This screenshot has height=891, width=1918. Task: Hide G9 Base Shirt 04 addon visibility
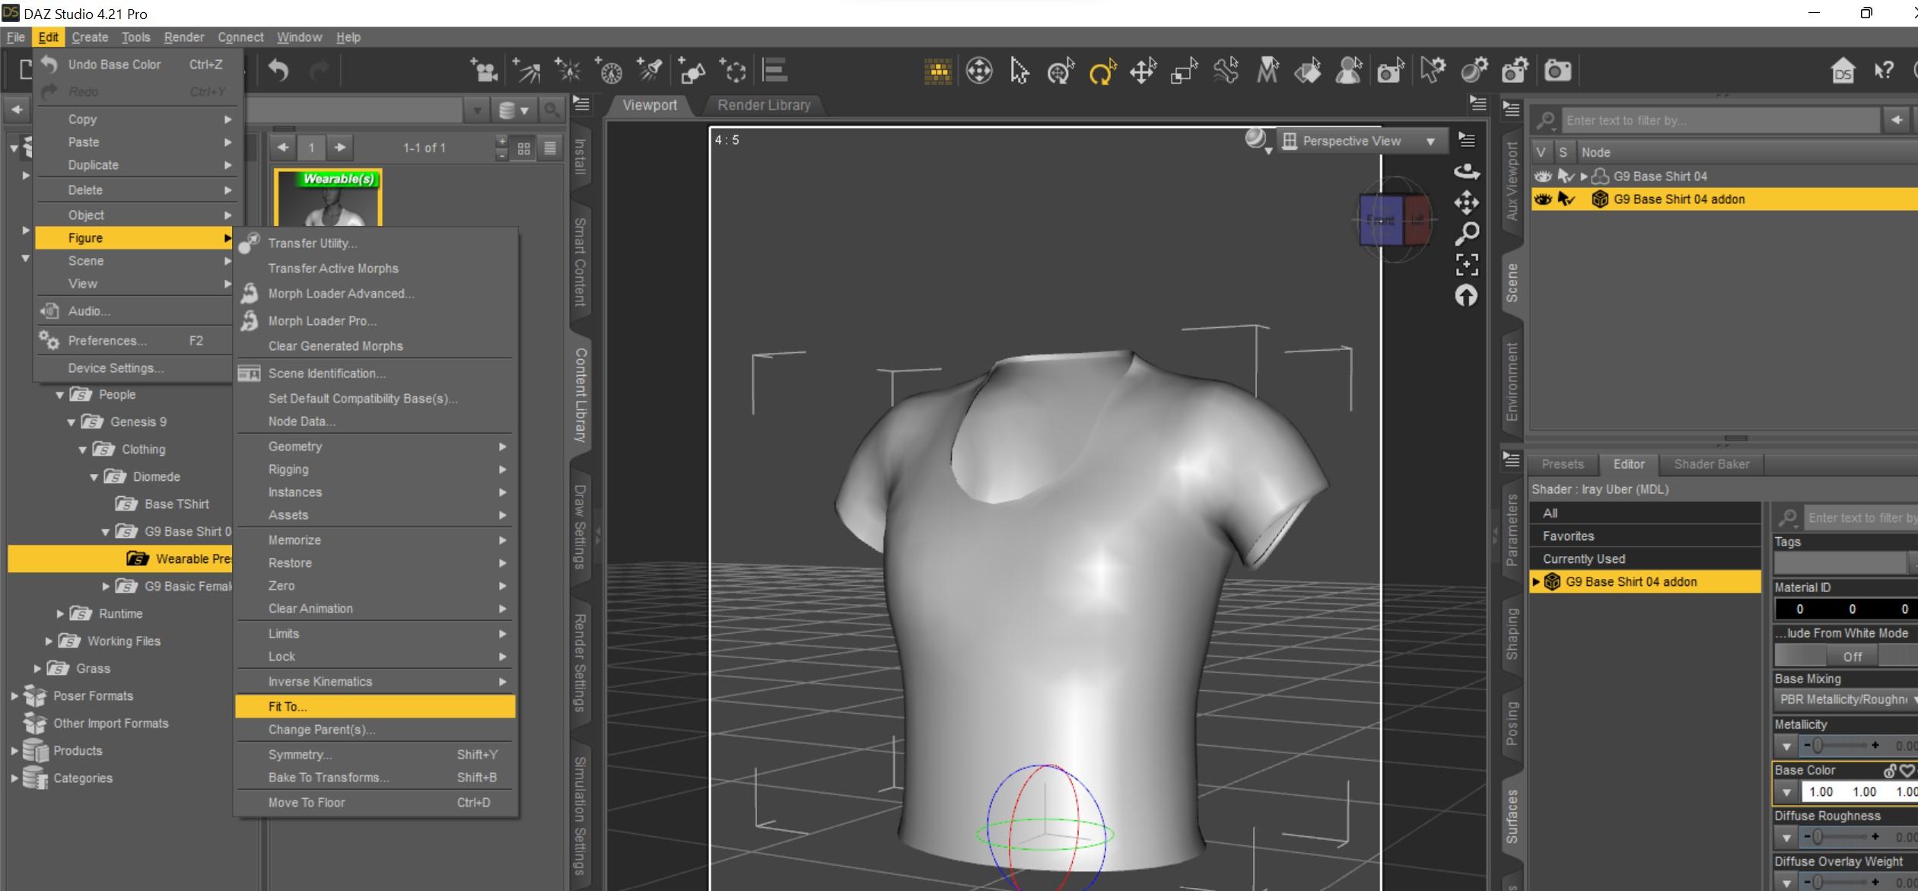tap(1542, 199)
